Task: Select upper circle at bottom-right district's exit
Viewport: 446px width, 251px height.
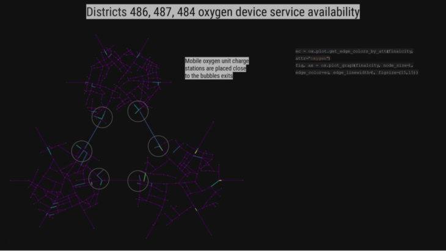Action: [x=158, y=146]
